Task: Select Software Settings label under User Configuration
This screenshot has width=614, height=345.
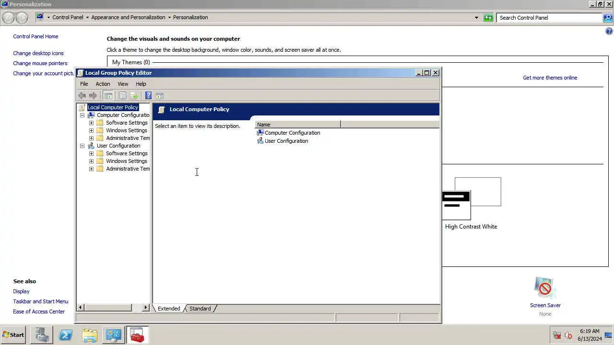Action: tap(127, 153)
